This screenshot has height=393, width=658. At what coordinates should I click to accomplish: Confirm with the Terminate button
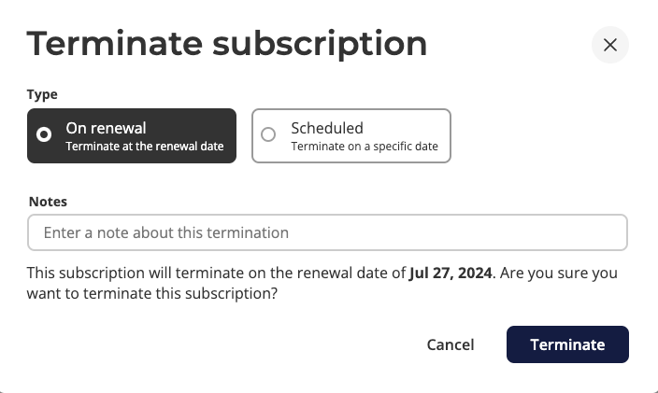567,344
